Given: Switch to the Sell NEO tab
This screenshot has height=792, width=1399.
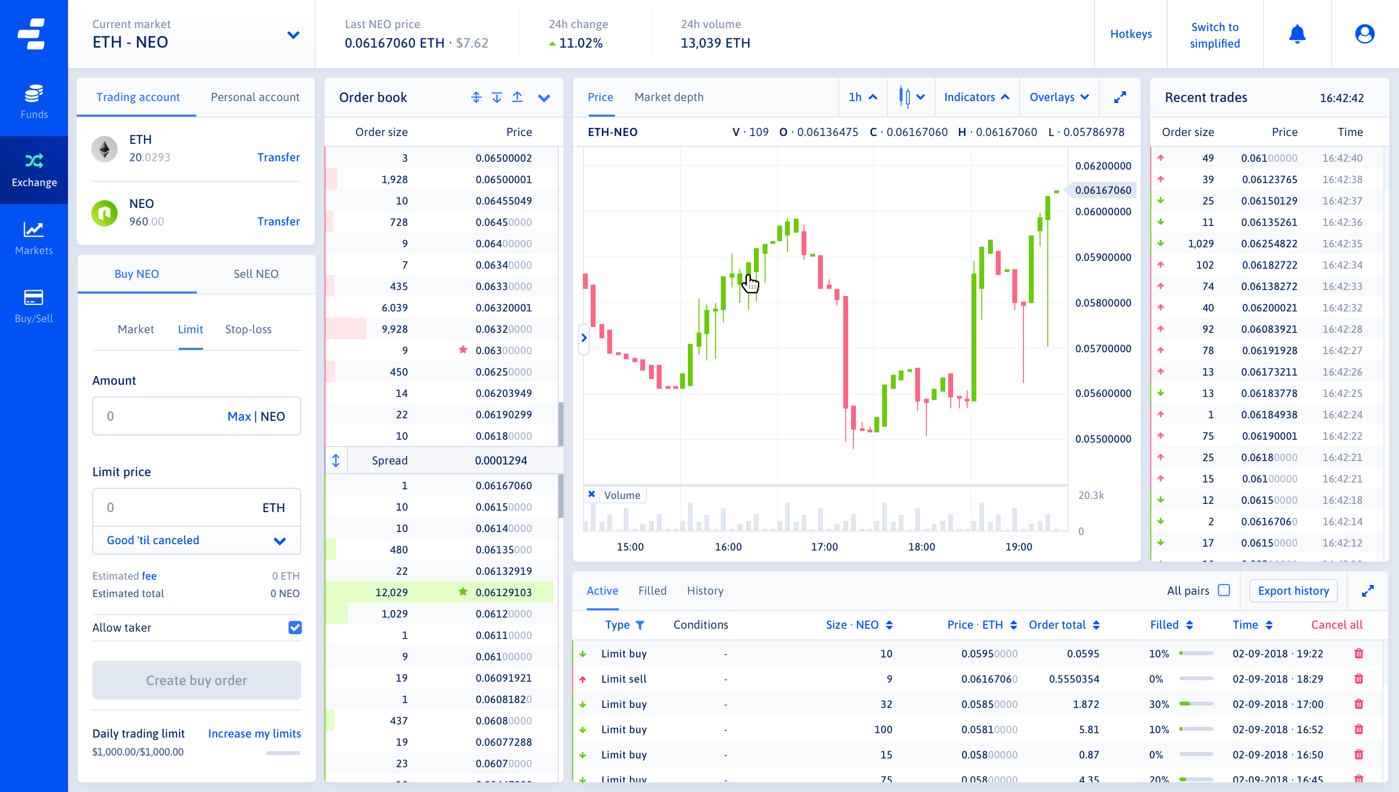Looking at the screenshot, I should (x=256, y=274).
